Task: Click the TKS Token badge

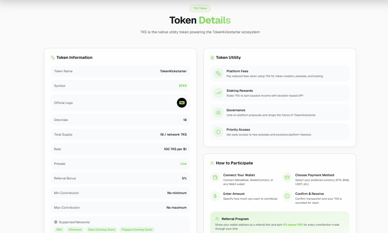Action: (200, 9)
